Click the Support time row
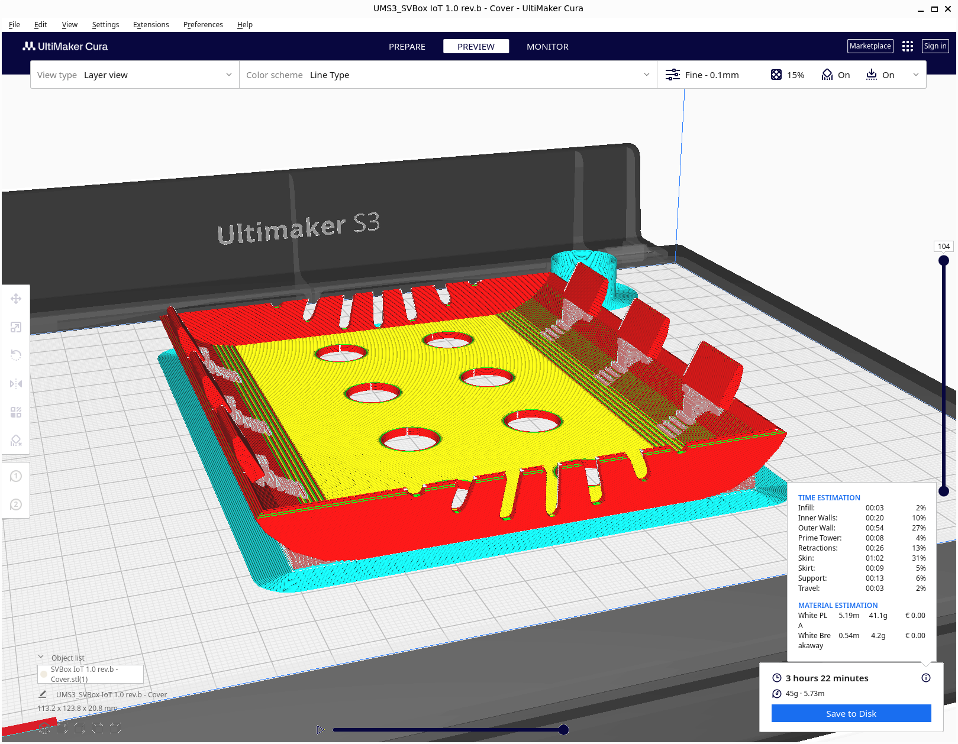Viewport: 958px width, 744px height. click(x=862, y=578)
